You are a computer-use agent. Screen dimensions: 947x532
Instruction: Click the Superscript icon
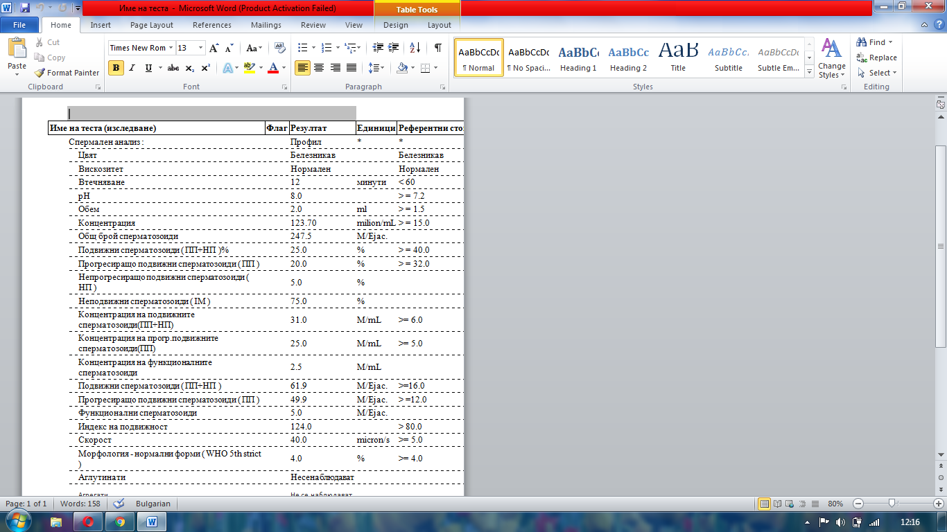[206, 68]
